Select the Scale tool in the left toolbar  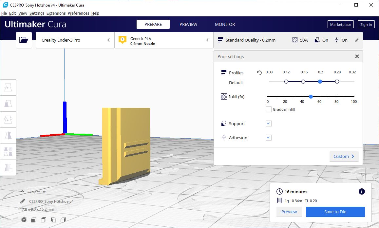(x=8, y=104)
